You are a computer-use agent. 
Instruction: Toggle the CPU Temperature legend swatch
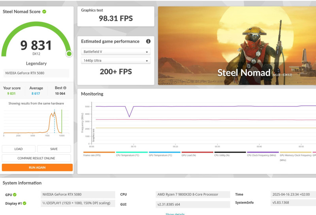(x=132, y=152)
